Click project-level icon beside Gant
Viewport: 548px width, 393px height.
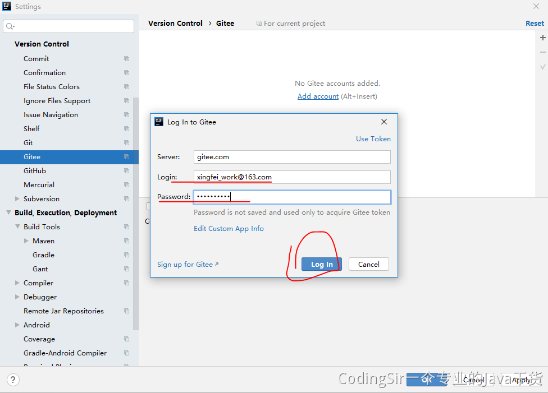click(x=126, y=269)
